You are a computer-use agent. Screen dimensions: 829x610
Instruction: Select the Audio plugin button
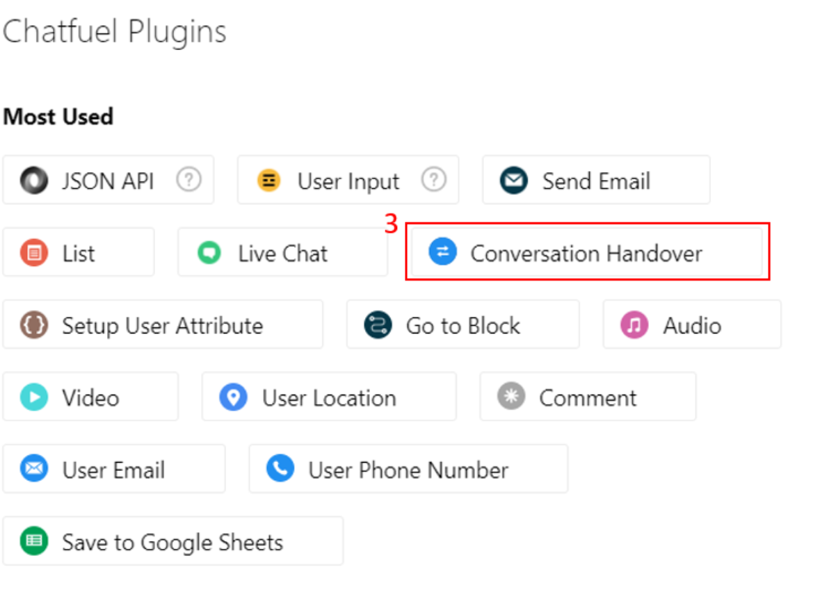[692, 324]
